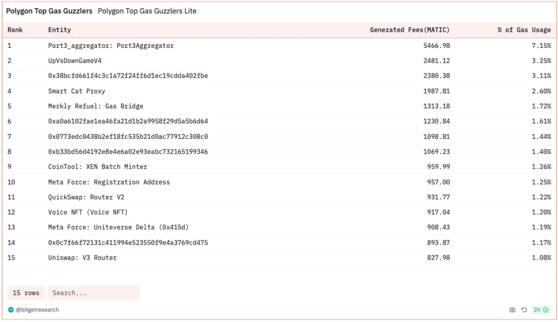This screenshot has height=322, width=558.
Task: Select the Port3Aggregator entity cell
Action: (x=111, y=46)
